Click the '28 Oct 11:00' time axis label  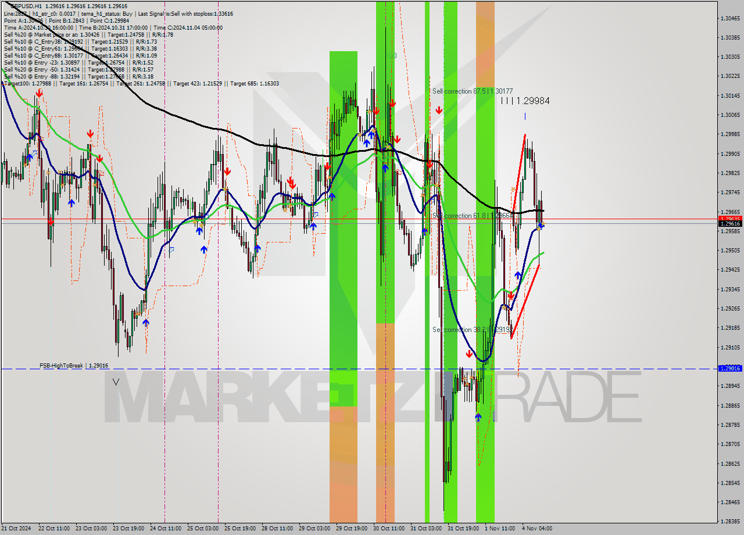(x=277, y=529)
